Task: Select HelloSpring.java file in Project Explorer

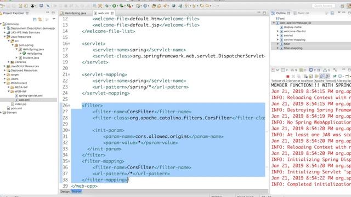Action: coord(33,49)
